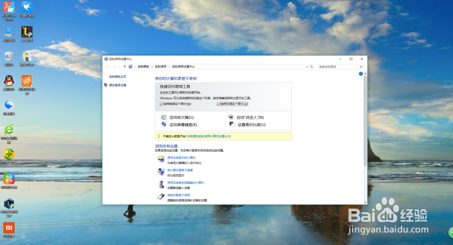Viewport: 453px width, 245px height.
Task: Open 获取更加轻松使用计算机的建议(R) link
Action: click(x=209, y=137)
